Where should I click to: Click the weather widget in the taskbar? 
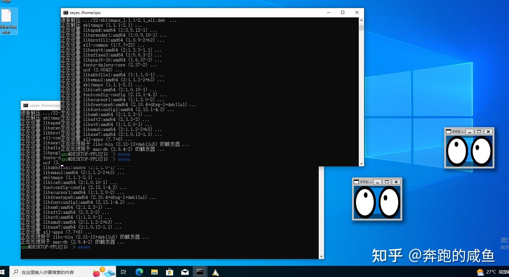point(493,272)
